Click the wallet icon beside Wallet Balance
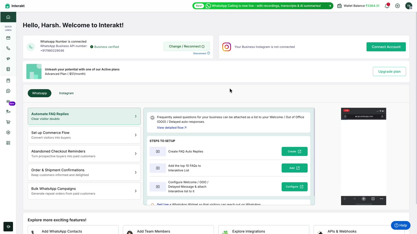 [339, 6]
